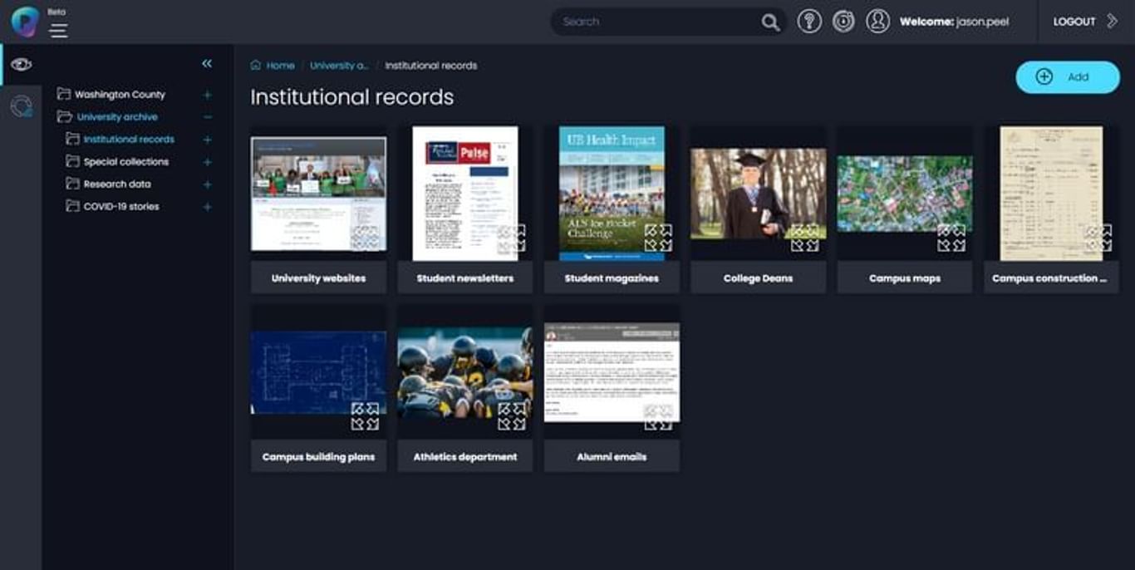Collapse the sidebar with double chevron
The width and height of the screenshot is (1135, 570).
207,64
